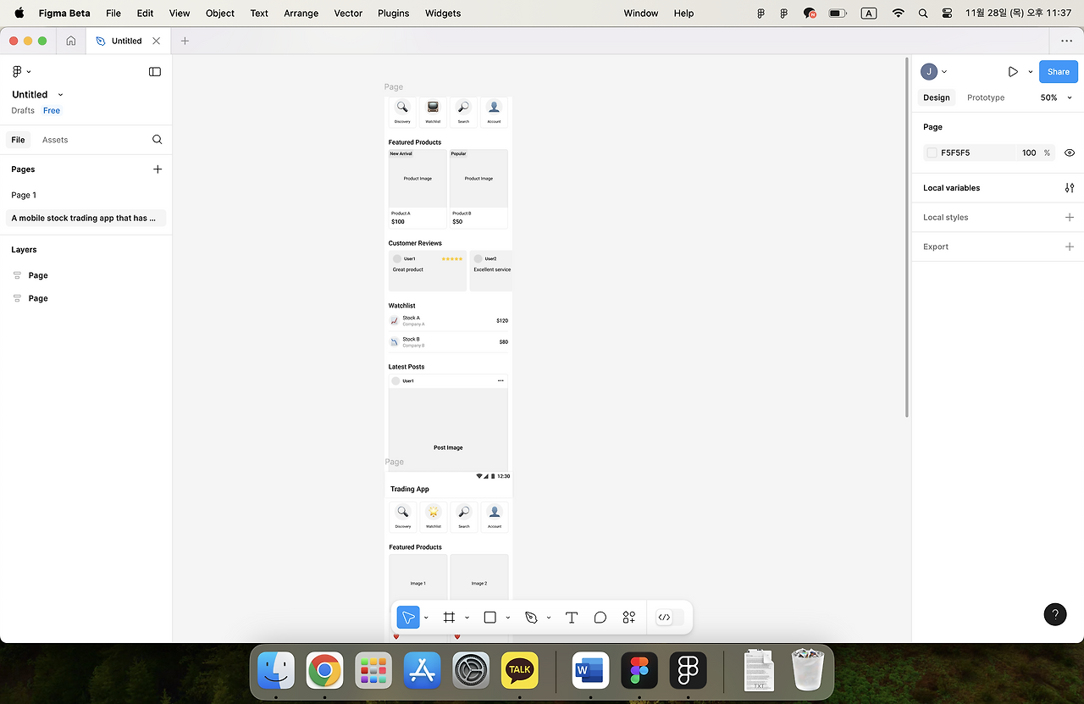Image resolution: width=1084 pixels, height=704 pixels.
Task: Click the page background color swatch
Action: pos(932,153)
